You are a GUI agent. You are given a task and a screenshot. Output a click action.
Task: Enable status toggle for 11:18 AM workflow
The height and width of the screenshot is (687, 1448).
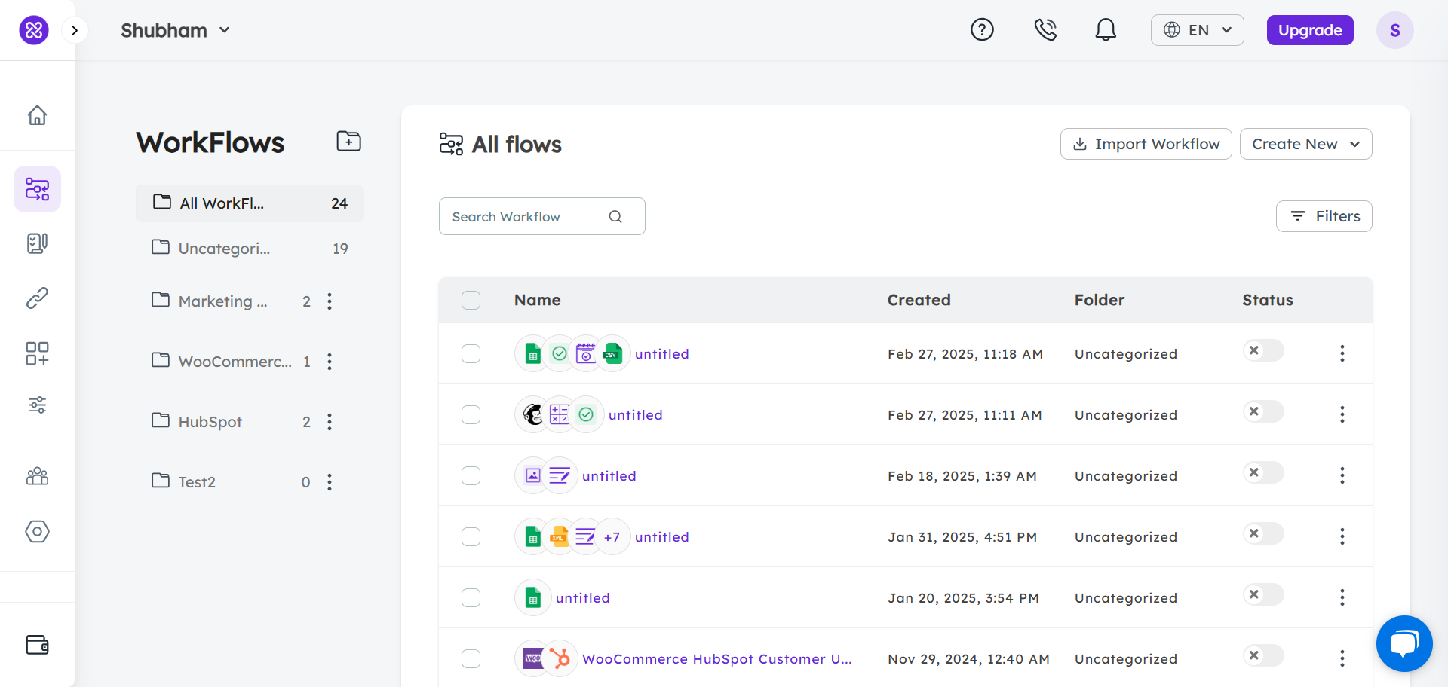[x=1263, y=350]
